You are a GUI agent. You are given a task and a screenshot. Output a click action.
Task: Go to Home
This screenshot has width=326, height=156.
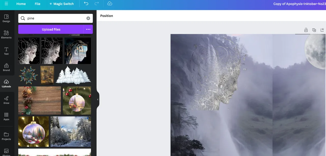[21, 4]
